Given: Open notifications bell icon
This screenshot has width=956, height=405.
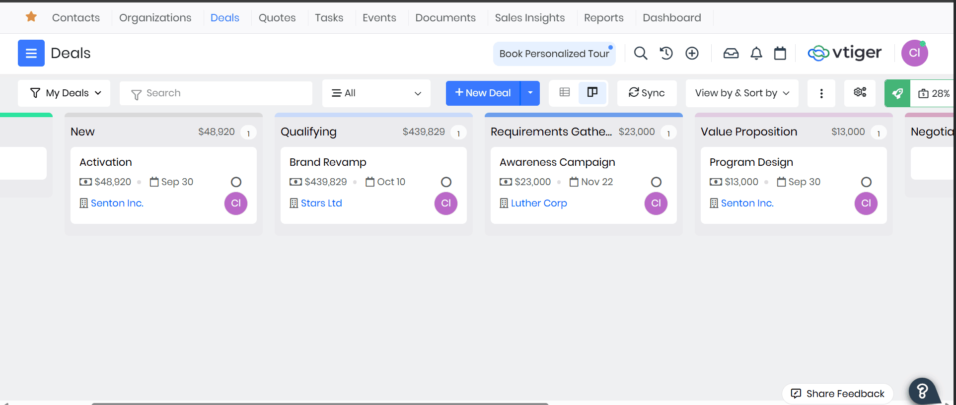Looking at the screenshot, I should [x=756, y=53].
